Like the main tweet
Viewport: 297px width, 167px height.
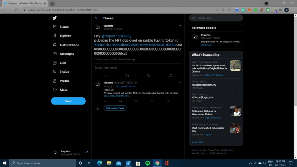click(x=149, y=76)
